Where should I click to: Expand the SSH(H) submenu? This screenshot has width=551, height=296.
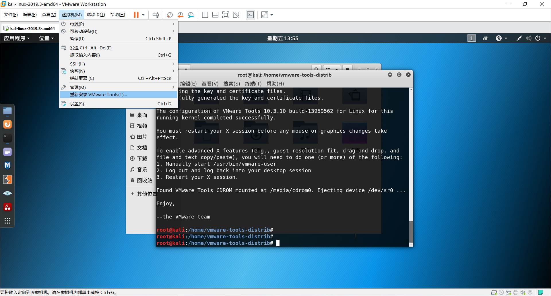(x=118, y=64)
